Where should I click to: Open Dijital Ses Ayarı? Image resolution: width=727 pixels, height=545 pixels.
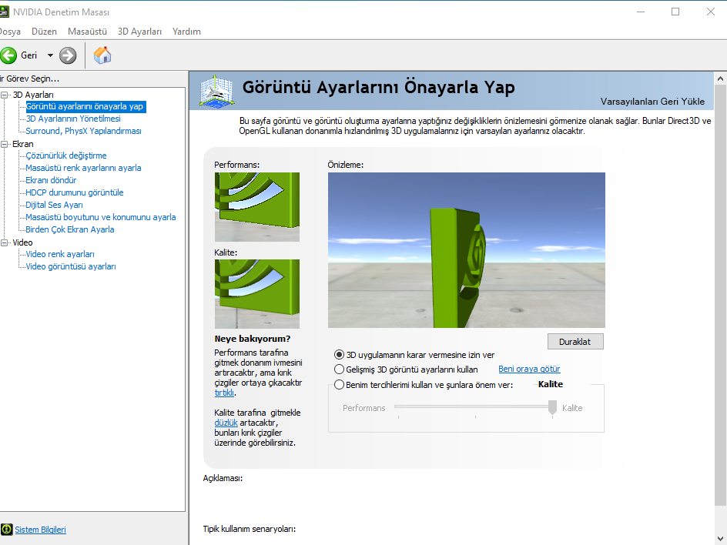[54, 205]
